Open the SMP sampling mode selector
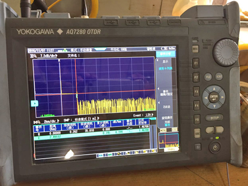The width and height of the screenshot is (248, 186). point(87,119)
